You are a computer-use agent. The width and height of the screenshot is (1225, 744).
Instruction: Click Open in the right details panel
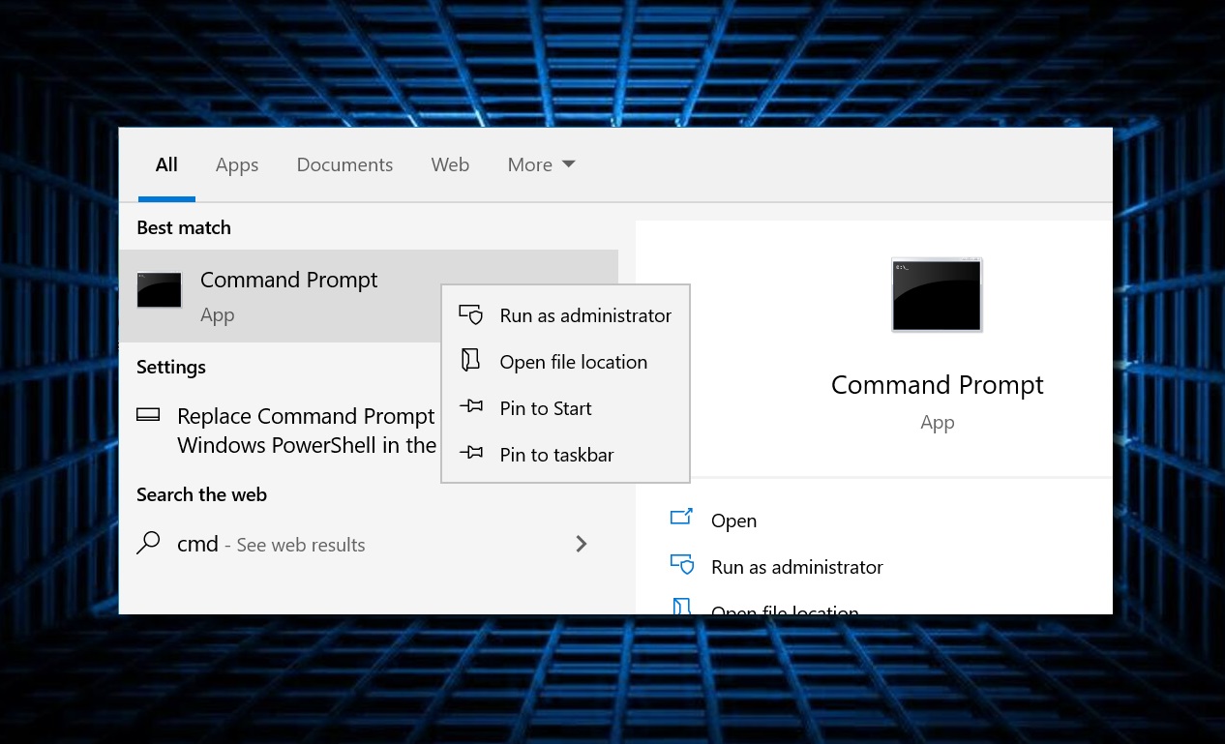point(733,521)
